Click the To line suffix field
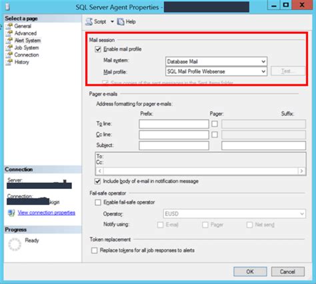 (x=263, y=124)
